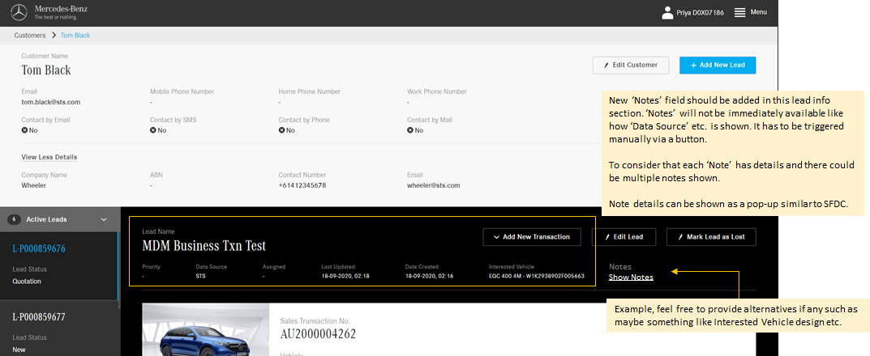870x356 pixels.
Task: Click chevron icon on Add New Transaction
Action: click(x=496, y=237)
